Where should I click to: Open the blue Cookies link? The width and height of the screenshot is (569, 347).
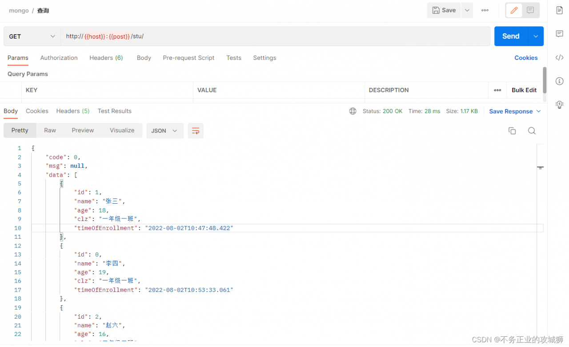click(526, 58)
